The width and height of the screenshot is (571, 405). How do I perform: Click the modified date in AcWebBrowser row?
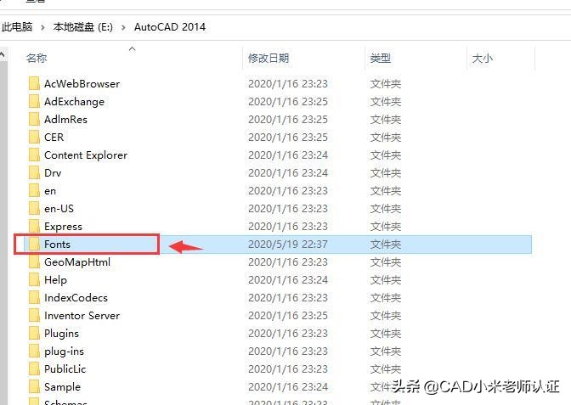[288, 84]
